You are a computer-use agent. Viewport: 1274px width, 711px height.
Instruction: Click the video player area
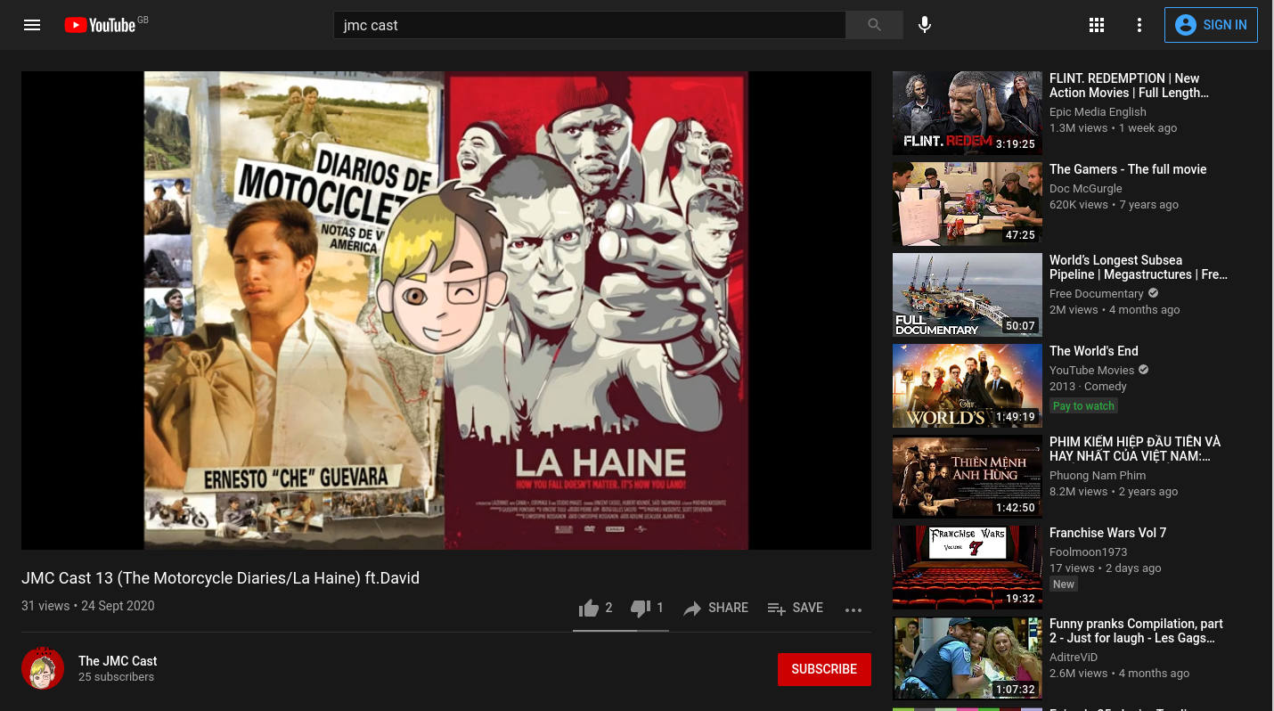coord(446,310)
